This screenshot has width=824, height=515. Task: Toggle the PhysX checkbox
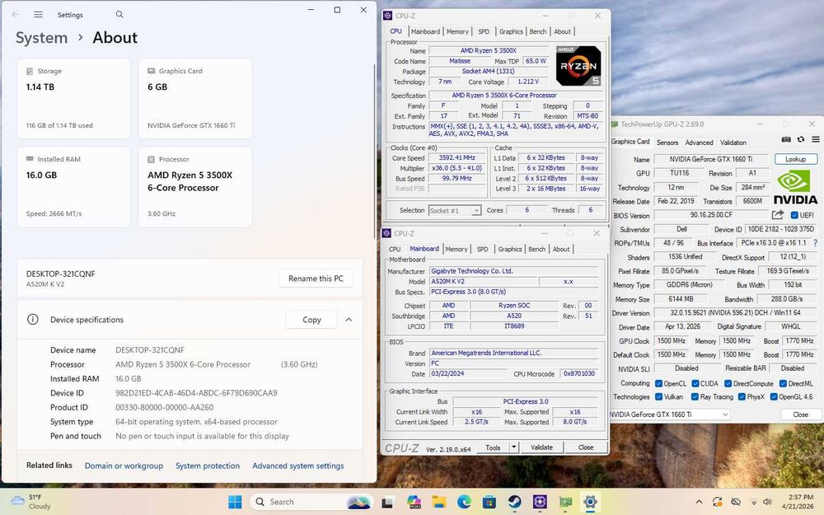click(742, 397)
